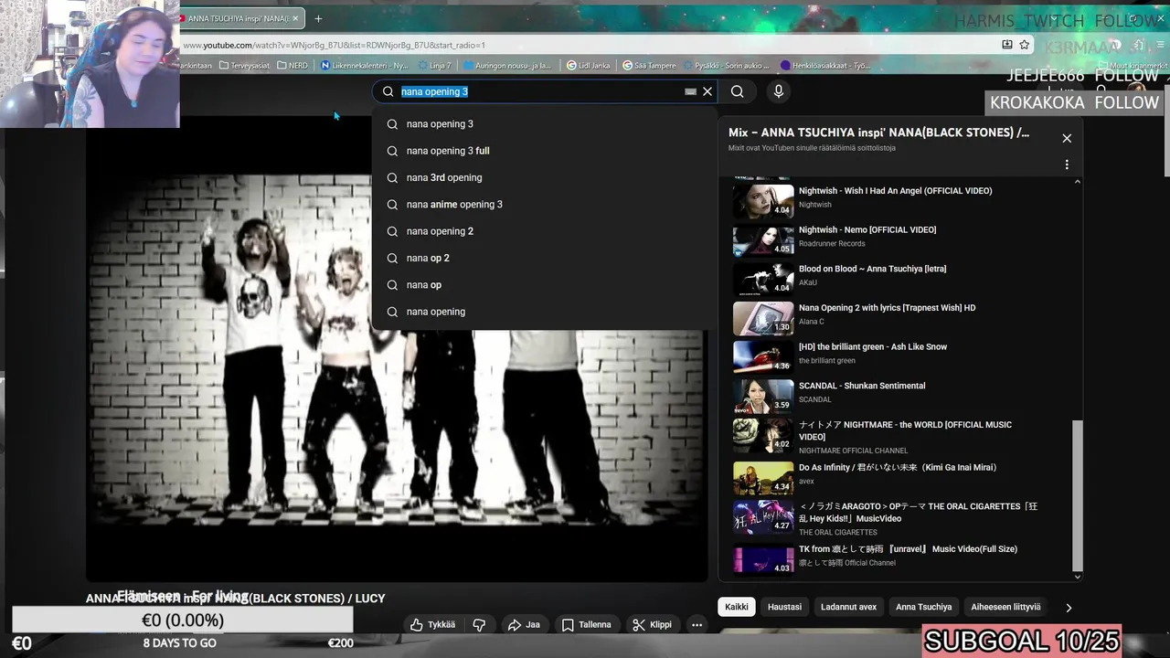
Task: Close the ANNA TSUCHIYA browser tab
Action: tap(296, 18)
